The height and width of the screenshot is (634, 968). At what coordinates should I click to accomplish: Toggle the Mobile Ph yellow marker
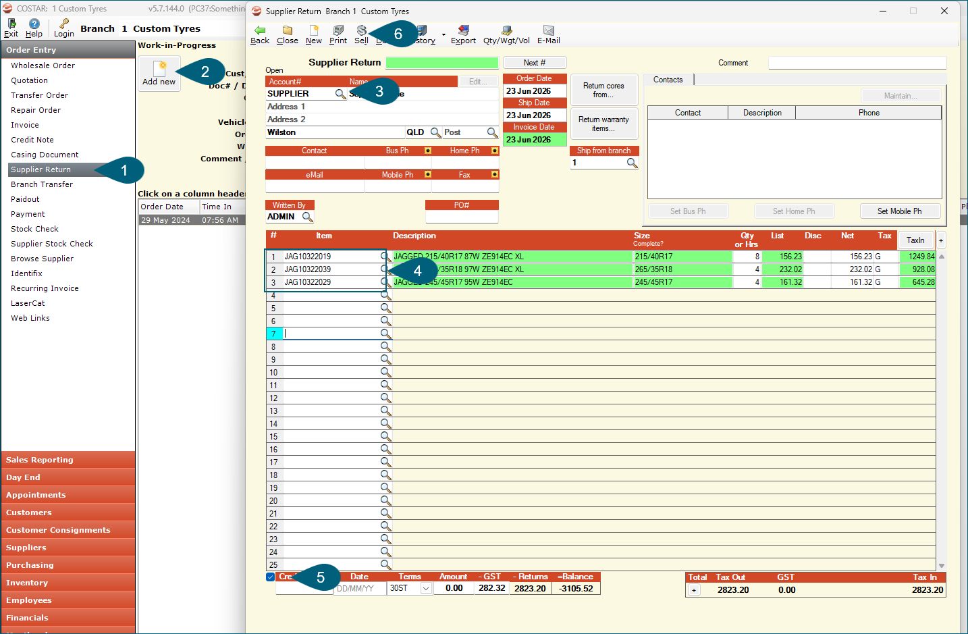point(428,174)
